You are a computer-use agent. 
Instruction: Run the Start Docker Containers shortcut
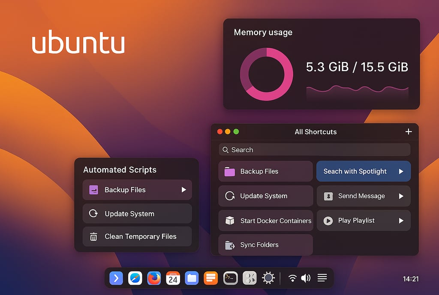(x=266, y=221)
